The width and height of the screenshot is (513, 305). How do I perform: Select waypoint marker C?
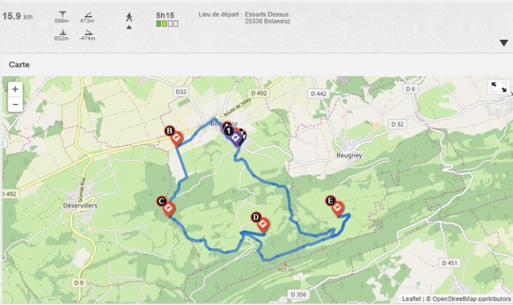166,206
